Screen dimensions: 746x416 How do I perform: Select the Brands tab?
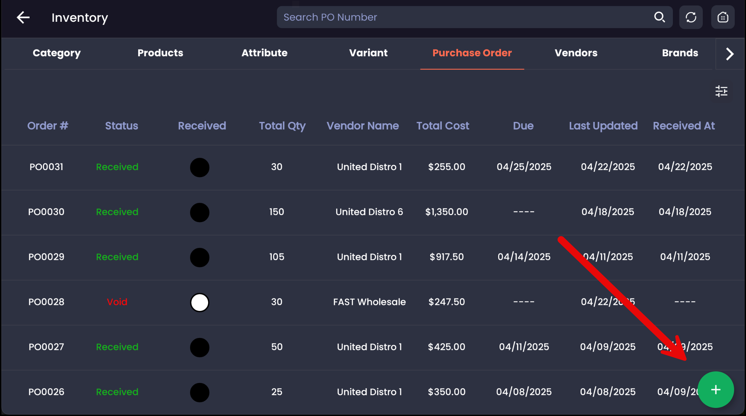pyautogui.click(x=680, y=53)
